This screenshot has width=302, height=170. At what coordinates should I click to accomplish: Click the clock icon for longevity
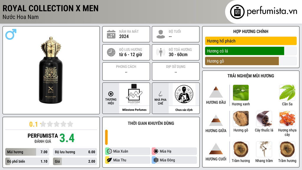(x=111, y=52)
